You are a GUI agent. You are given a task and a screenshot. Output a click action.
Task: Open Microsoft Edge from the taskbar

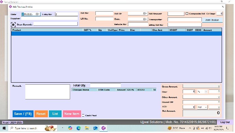(79, 128)
